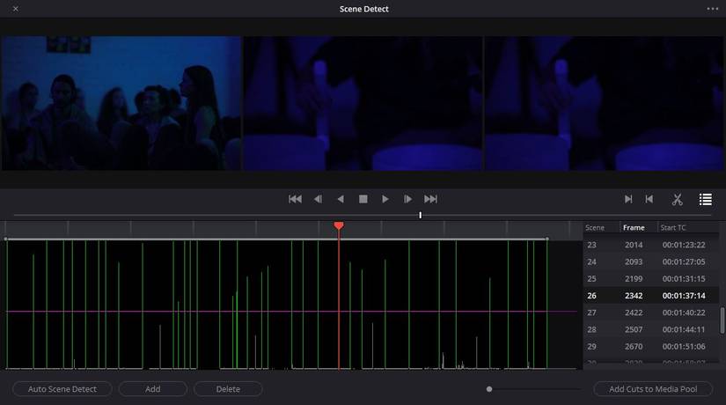Jump to the first scene cut
Viewport: 726px width, 405px height.
(x=295, y=199)
